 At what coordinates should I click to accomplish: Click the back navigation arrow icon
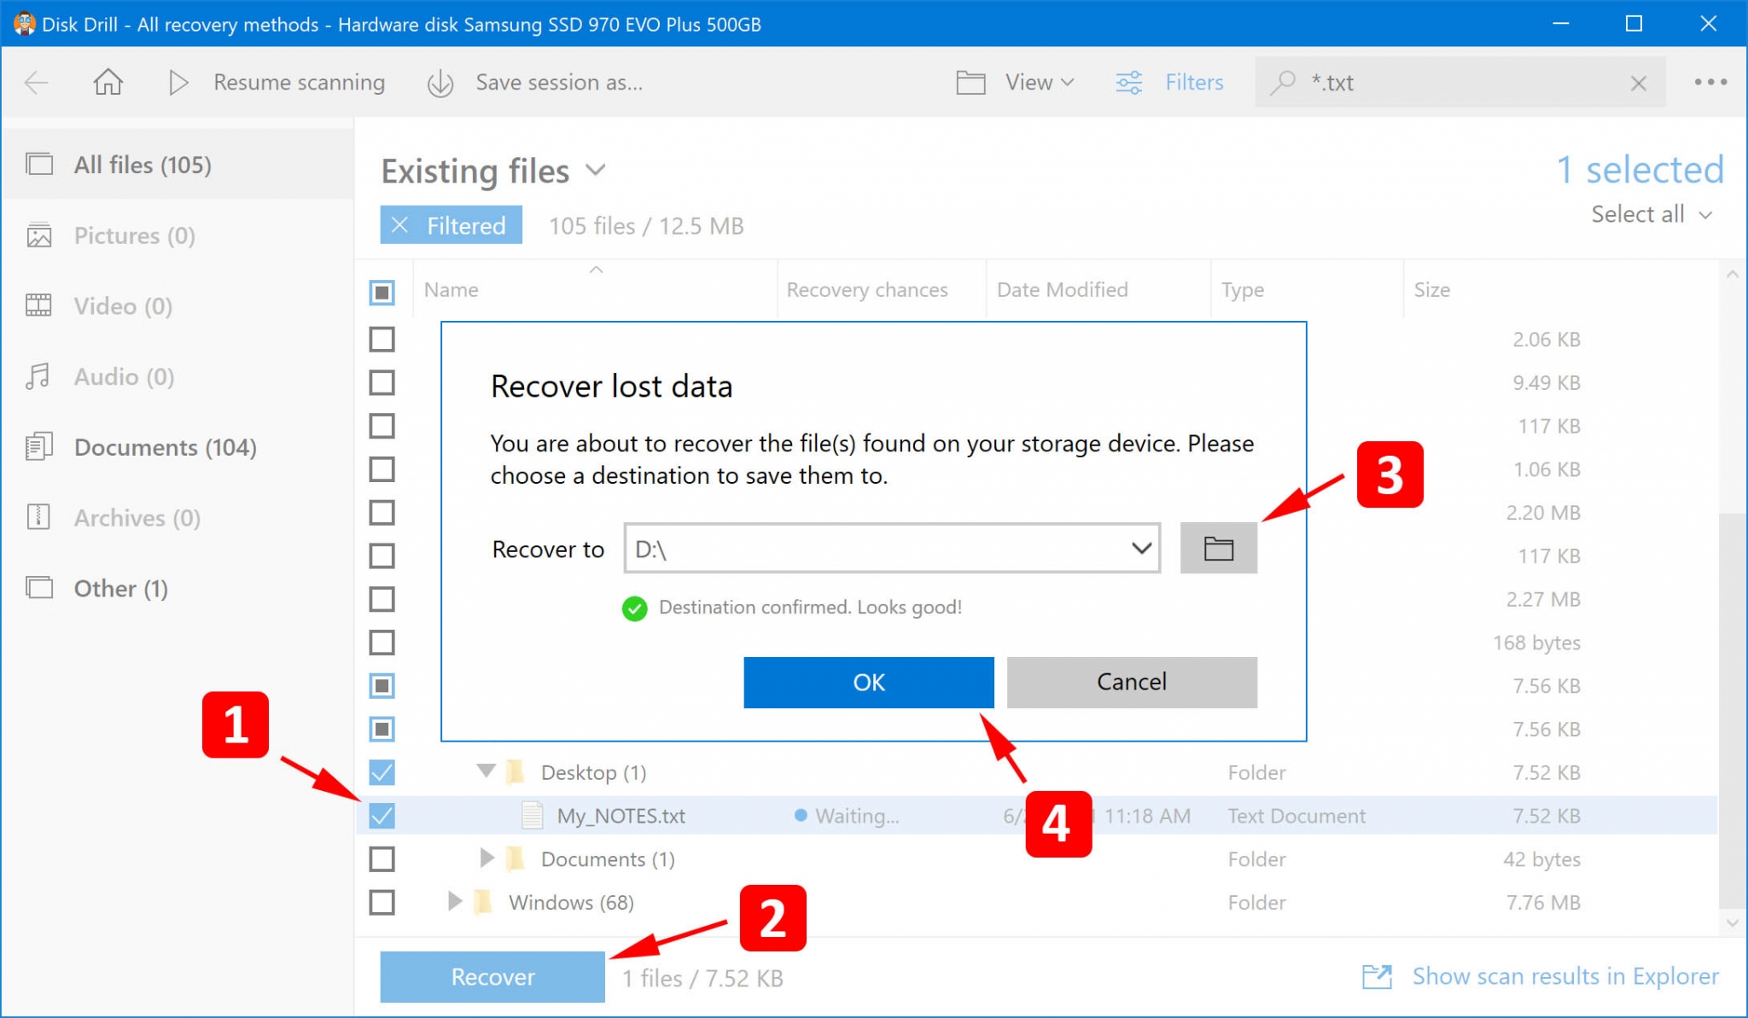[37, 83]
